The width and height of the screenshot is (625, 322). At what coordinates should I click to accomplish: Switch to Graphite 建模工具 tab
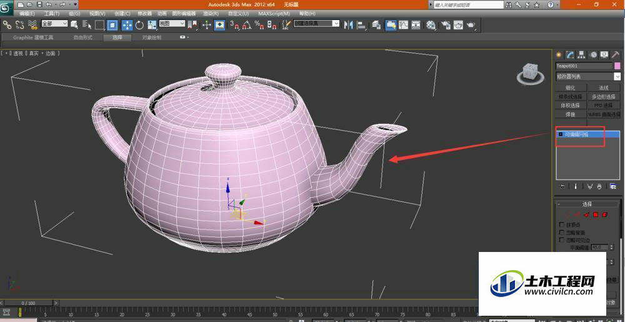click(x=33, y=38)
